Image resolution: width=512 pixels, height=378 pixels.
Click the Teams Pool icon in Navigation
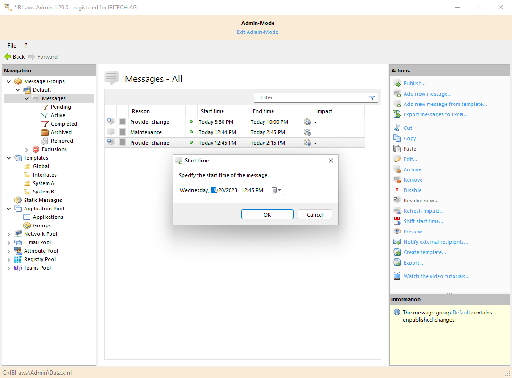(x=18, y=268)
